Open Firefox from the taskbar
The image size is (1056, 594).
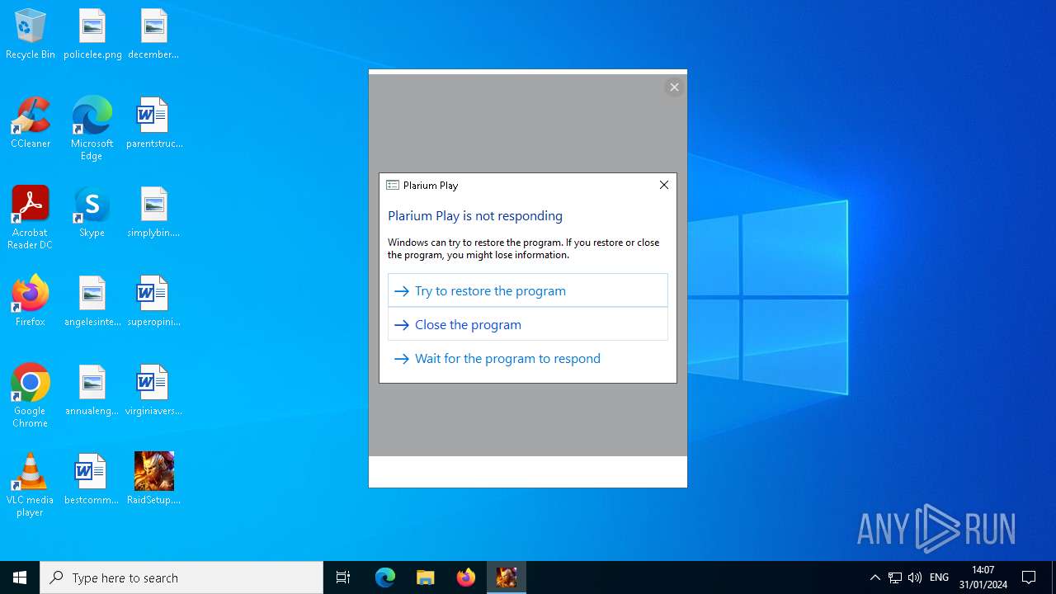point(466,577)
